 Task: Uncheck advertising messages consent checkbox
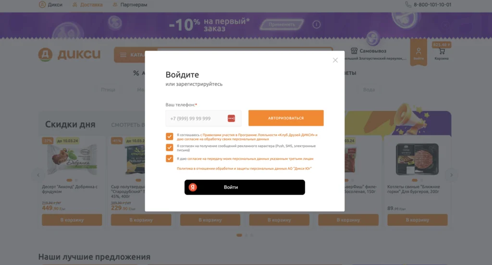[170, 147]
